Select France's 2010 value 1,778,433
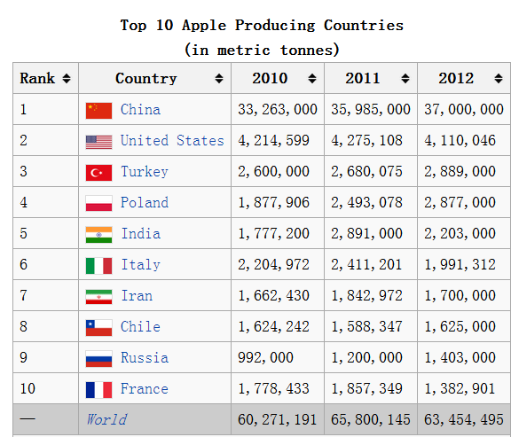The height and width of the screenshot is (437, 511). tap(273, 389)
